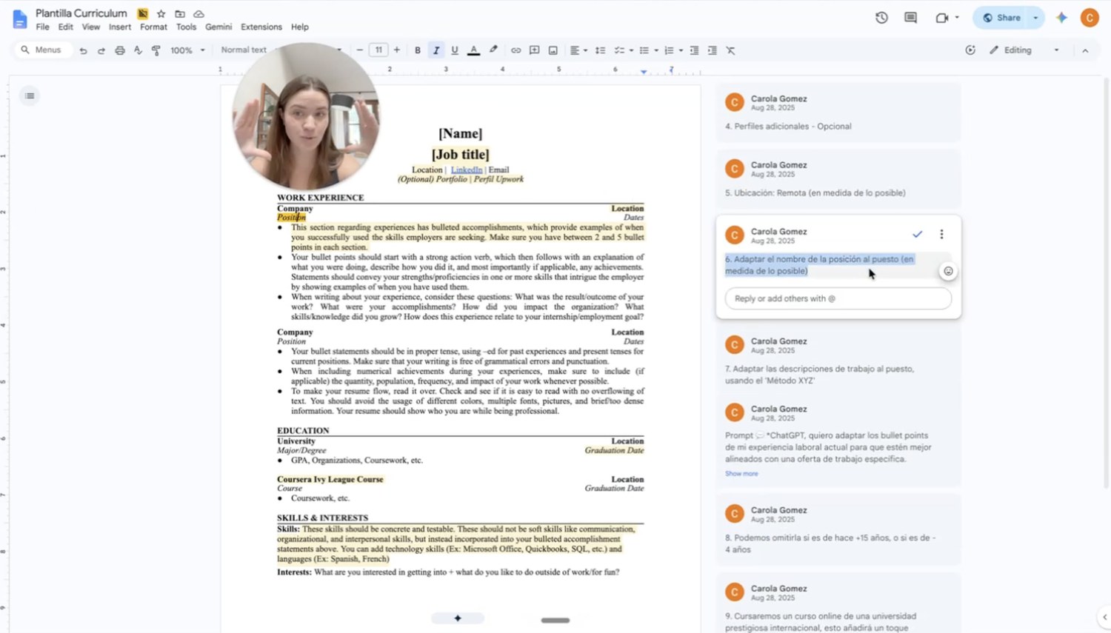Click the Share button
Image resolution: width=1111 pixels, height=633 pixels.
(x=1001, y=18)
